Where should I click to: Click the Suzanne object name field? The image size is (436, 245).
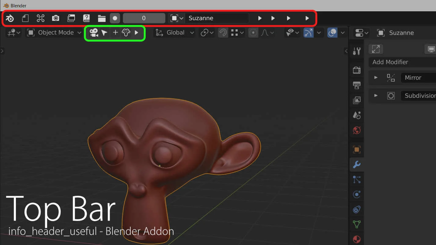pyautogui.click(x=217, y=18)
